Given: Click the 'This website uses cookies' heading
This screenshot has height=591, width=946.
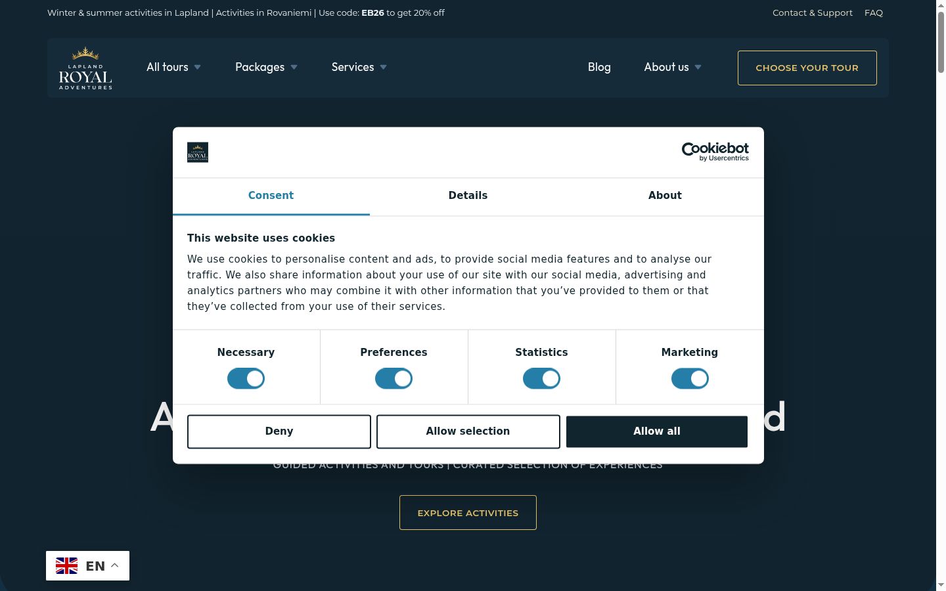Looking at the screenshot, I should click(261, 238).
